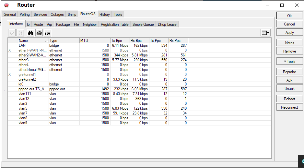Viewport: 304px width, 168px height.
Task: Confirm with the Ok button
Action: (289, 15)
